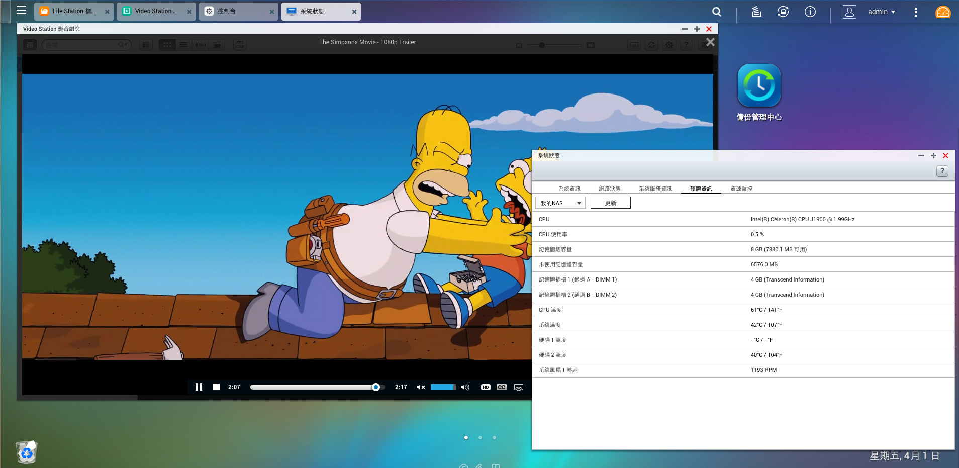
Task: Launch backup management center desktop icon
Action: (x=759, y=92)
